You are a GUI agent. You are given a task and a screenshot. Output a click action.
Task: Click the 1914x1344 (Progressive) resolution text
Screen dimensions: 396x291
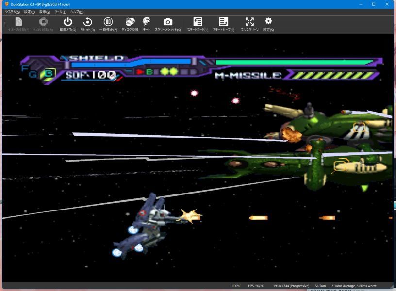coord(291,286)
